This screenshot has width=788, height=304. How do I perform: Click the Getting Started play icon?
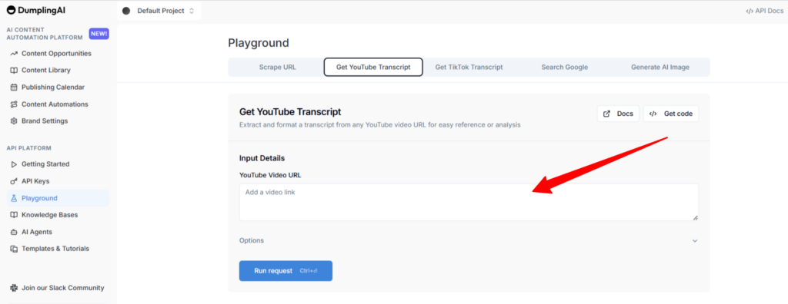point(14,164)
